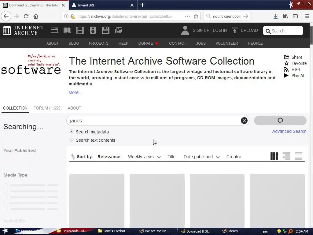Open the Texts book icon
The height and width of the screenshot is (235, 313).
tap(67, 30)
